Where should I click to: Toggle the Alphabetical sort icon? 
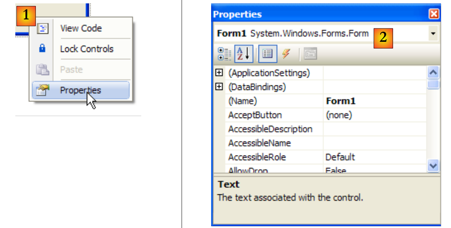pos(244,54)
